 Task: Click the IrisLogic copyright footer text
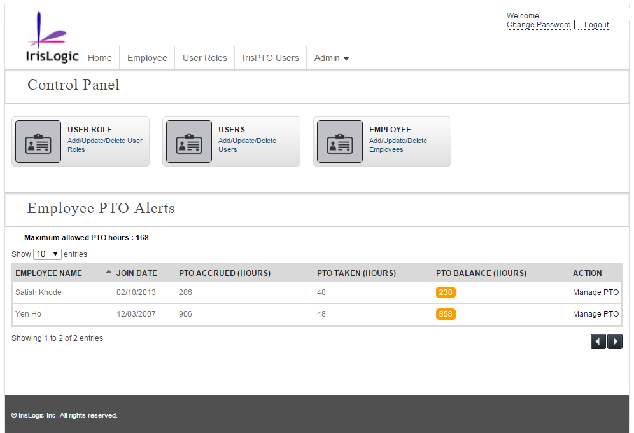coord(64,415)
